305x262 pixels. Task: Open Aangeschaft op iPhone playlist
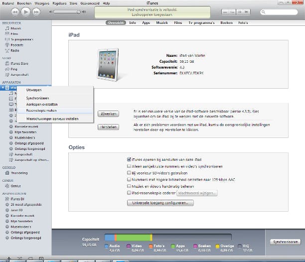pos(32,160)
